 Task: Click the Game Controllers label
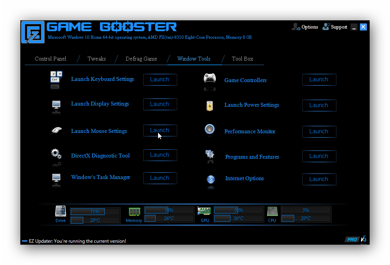246,80
